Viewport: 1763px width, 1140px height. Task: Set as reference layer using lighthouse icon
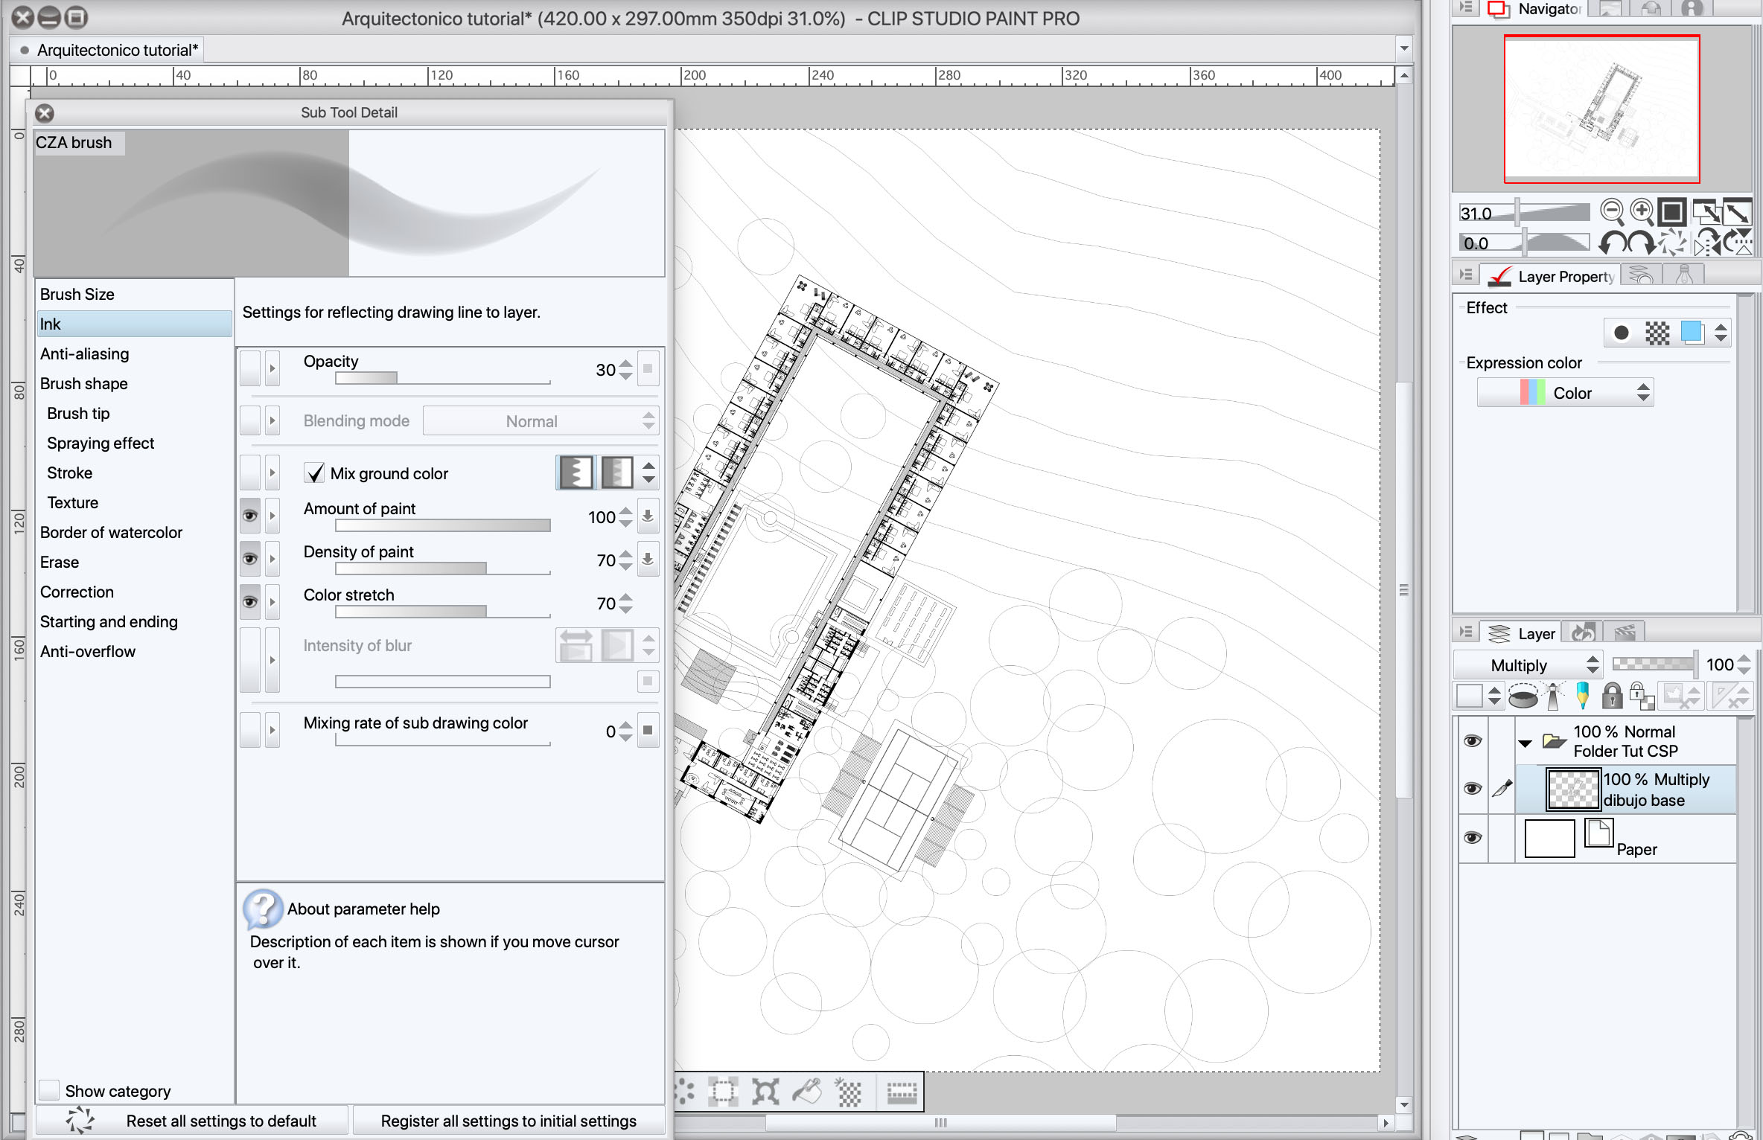(x=1554, y=697)
